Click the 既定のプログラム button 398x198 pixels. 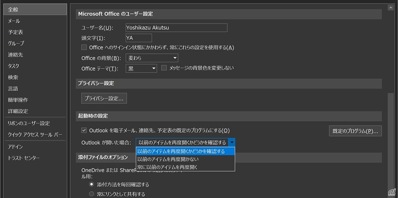pos(355,131)
